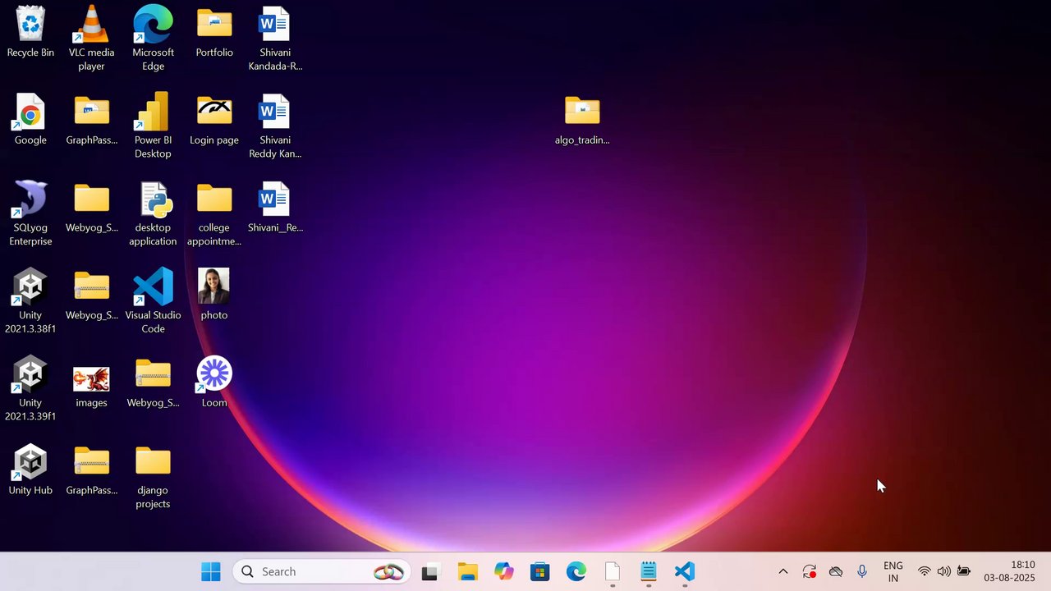
Task: Select the Shivani Kandada-R... Word document
Action: (x=275, y=38)
